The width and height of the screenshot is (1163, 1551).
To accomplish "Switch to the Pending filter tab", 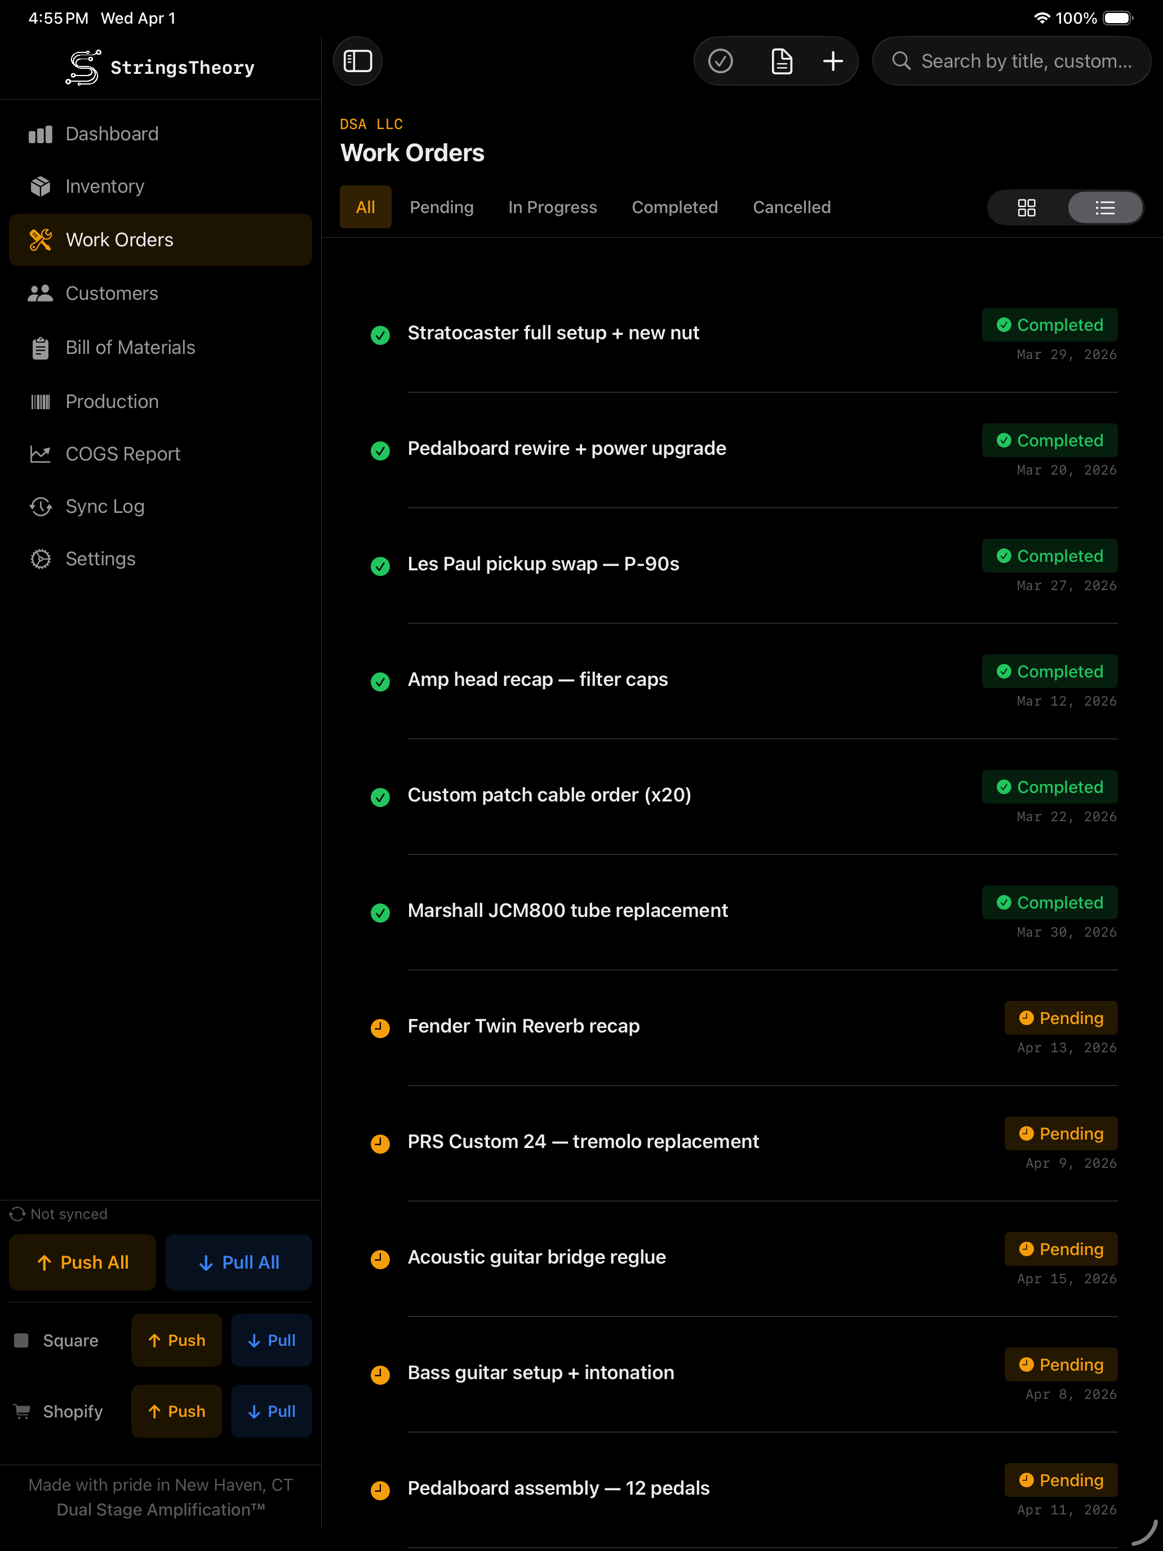I will pos(442,207).
